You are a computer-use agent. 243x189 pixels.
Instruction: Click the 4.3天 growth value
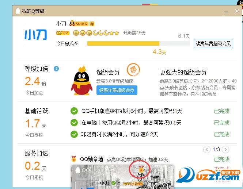click(159, 52)
